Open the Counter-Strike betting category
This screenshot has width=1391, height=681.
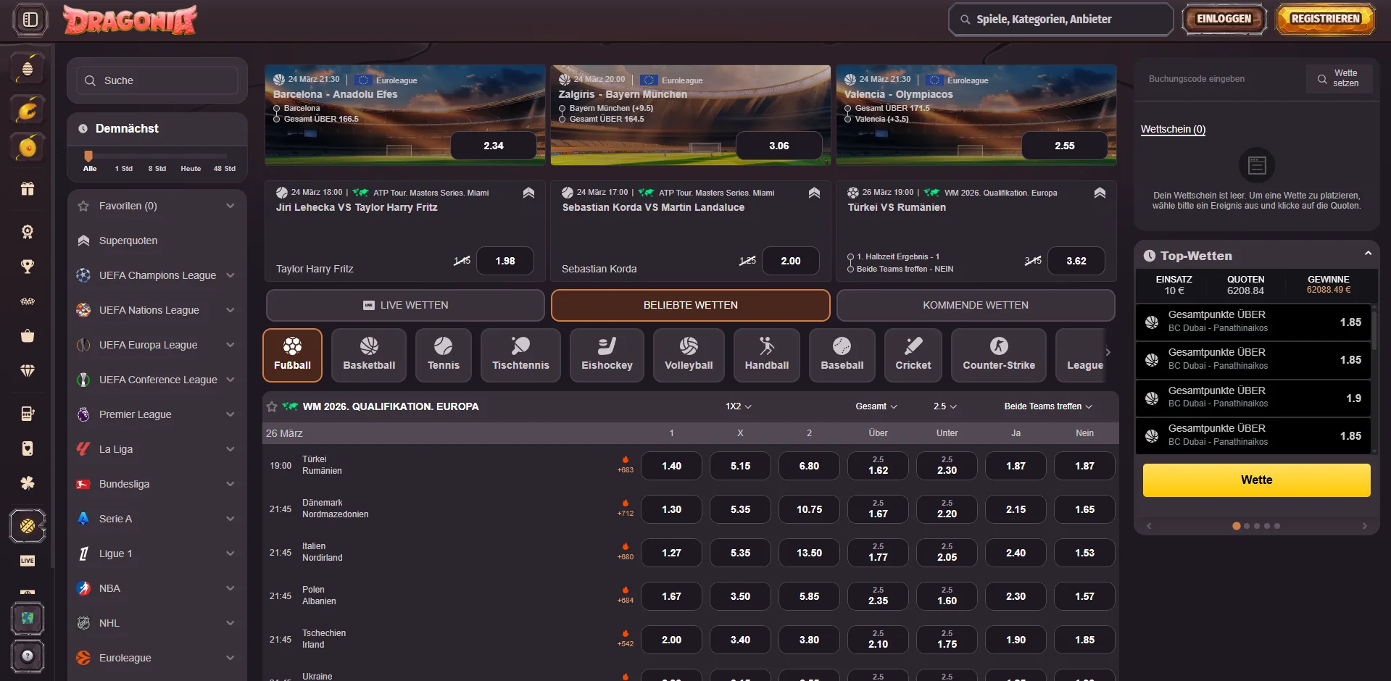(998, 355)
